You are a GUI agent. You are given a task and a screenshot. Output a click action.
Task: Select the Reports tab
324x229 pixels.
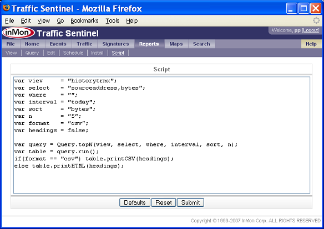coord(149,44)
